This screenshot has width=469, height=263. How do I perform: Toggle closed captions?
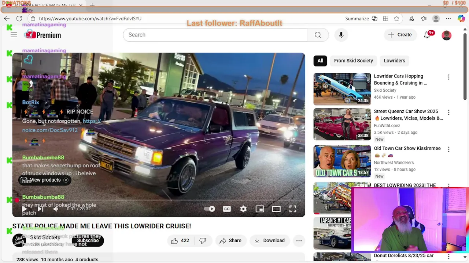click(x=227, y=209)
